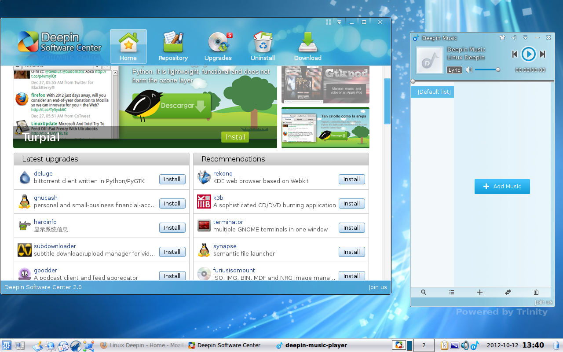Open the Deepin Music skin (shirt) icon
This screenshot has height=352, width=563.
point(502,38)
